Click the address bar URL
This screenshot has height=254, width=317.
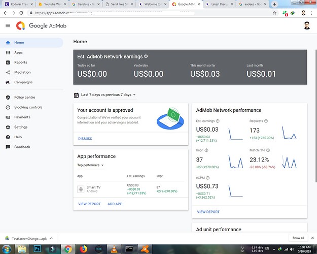[114, 13]
